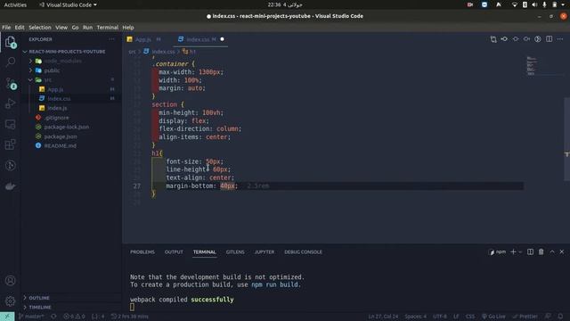Open the Search view in activity bar

pyautogui.click(x=10, y=62)
